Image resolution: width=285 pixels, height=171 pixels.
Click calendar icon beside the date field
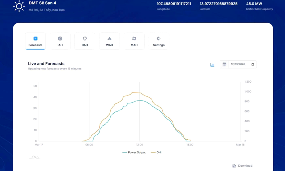[224, 64]
